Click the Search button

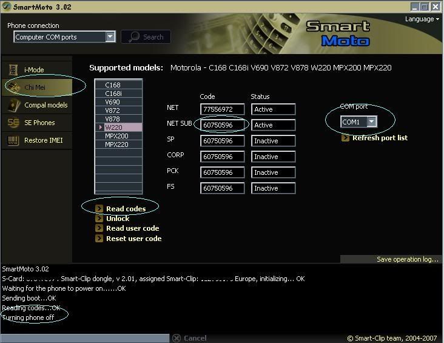146,37
